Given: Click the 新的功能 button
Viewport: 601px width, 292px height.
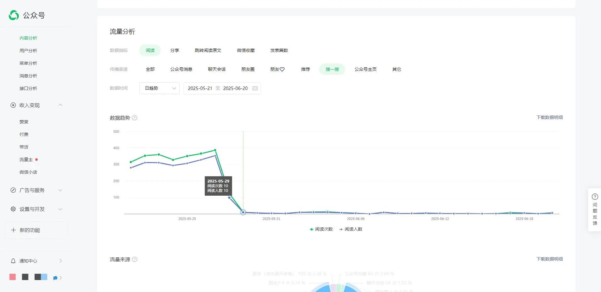Looking at the screenshot, I should [36, 230].
